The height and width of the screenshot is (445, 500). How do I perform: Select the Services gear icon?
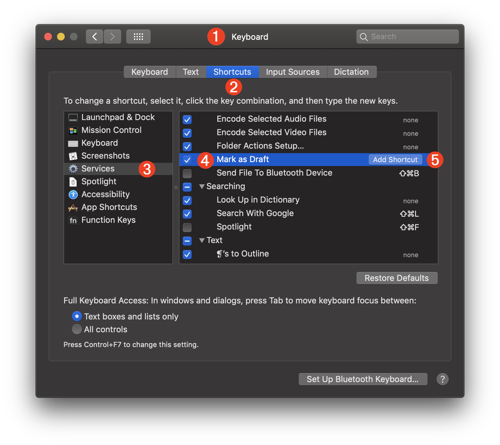pos(73,169)
